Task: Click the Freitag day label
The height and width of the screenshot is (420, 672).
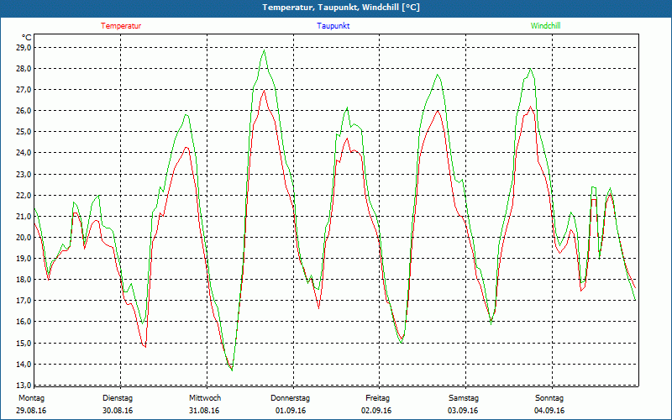Action: [377, 398]
